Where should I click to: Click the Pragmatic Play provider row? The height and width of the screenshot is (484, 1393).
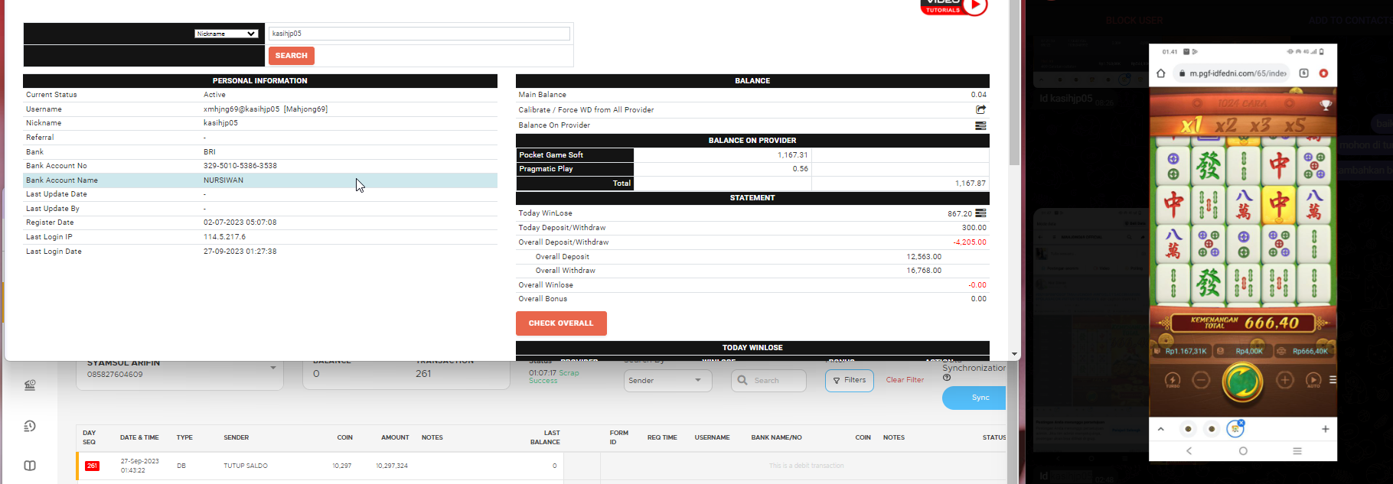(x=752, y=169)
